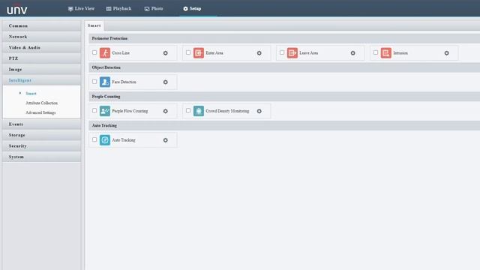This screenshot has height=270, width=480.
Task: Open Smart under Intelligent
Action: (31, 93)
